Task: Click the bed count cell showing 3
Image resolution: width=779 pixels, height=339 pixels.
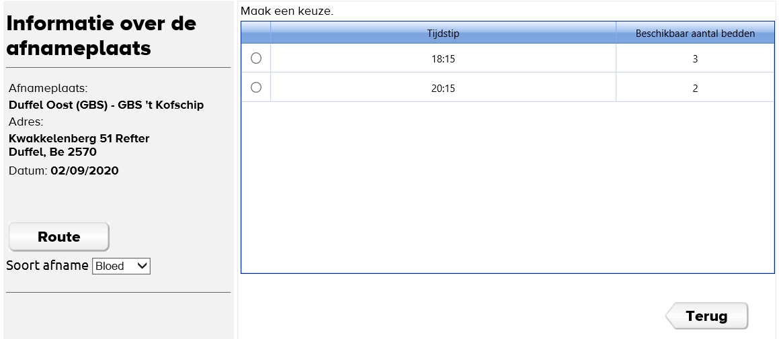Action: [695, 59]
